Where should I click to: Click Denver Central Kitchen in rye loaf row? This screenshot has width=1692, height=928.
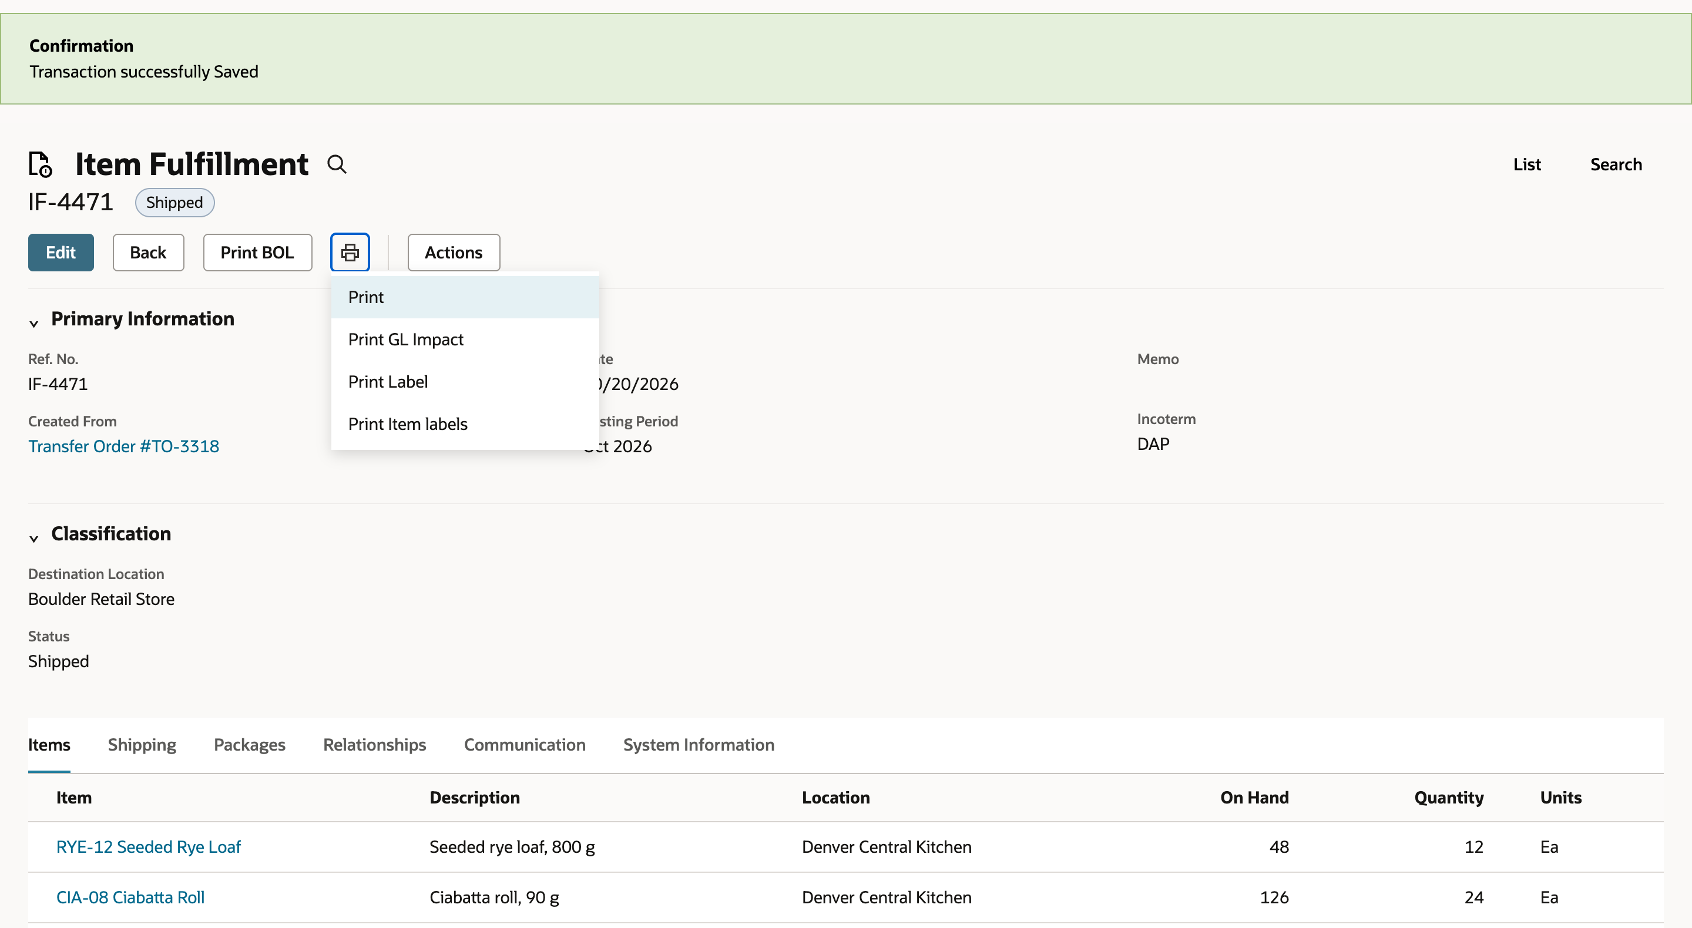(x=886, y=846)
